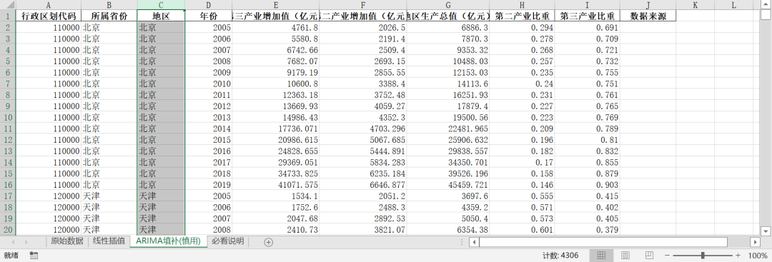Image resolution: width=772 pixels, height=262 pixels.
Task: Click the 100% zoom level indicator
Action: [x=757, y=256]
